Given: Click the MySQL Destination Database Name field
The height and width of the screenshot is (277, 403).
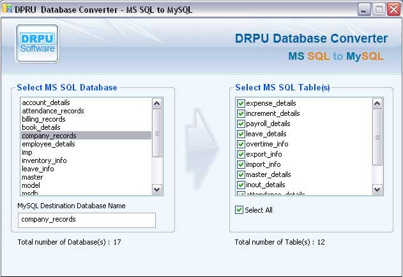Looking at the screenshot, I should click(x=87, y=220).
